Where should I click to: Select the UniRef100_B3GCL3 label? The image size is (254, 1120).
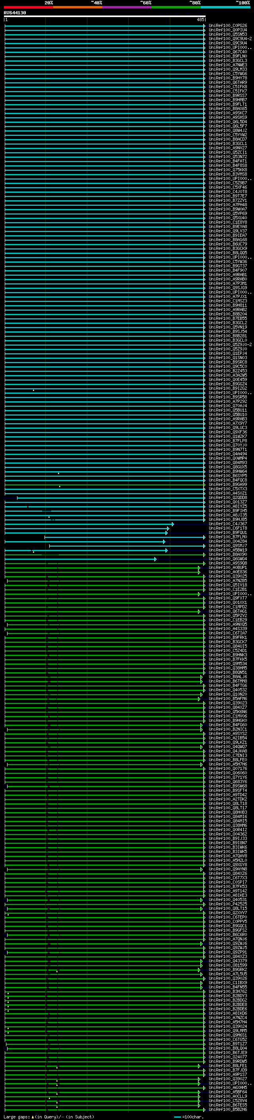click(x=227, y=60)
